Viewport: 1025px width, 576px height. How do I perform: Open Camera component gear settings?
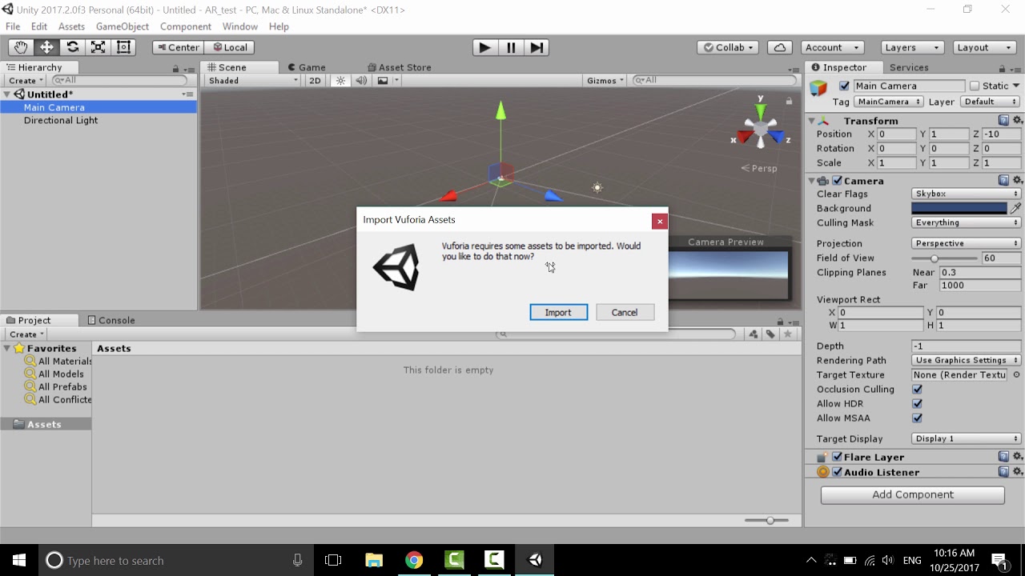(x=1017, y=181)
